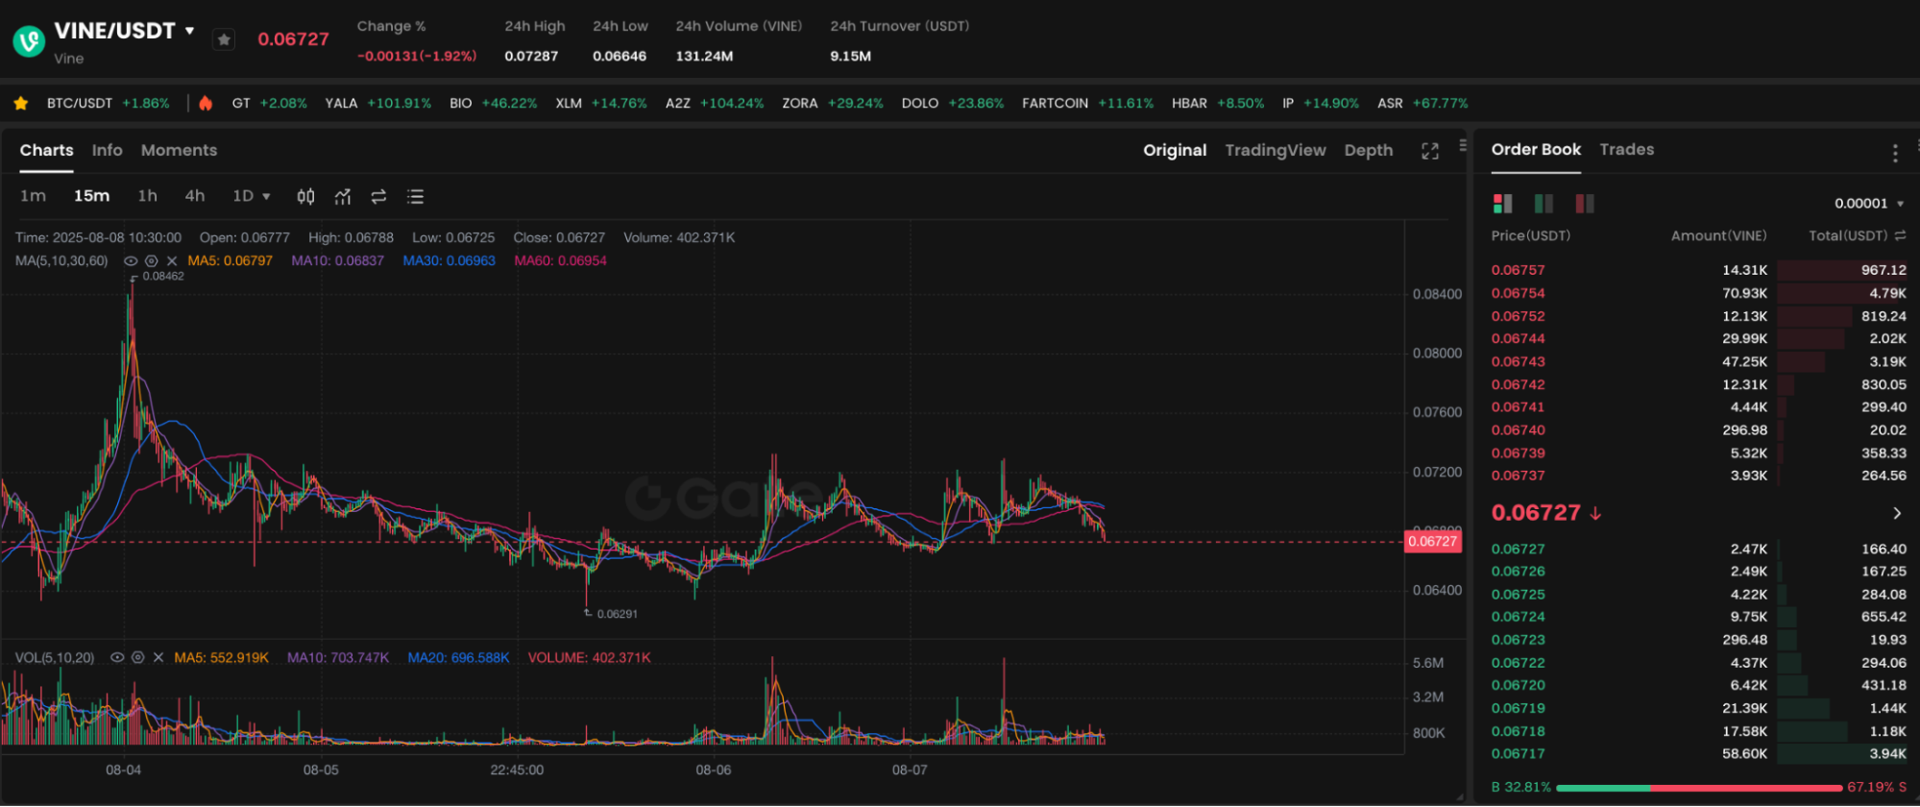
Task: Switch to the Trades tab
Action: (1626, 150)
